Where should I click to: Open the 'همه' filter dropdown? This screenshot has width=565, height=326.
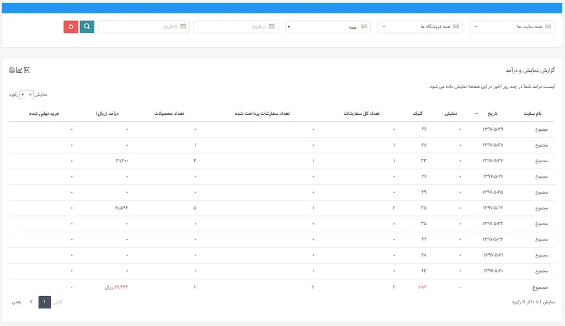coord(328,26)
